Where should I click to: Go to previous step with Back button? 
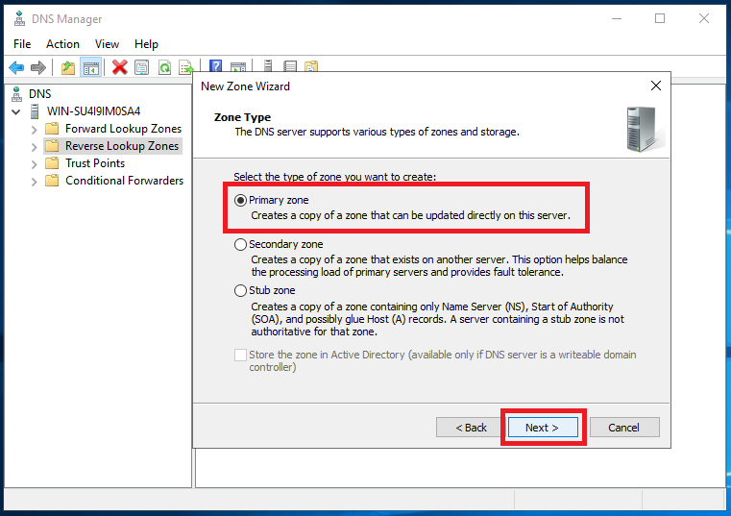[471, 428]
